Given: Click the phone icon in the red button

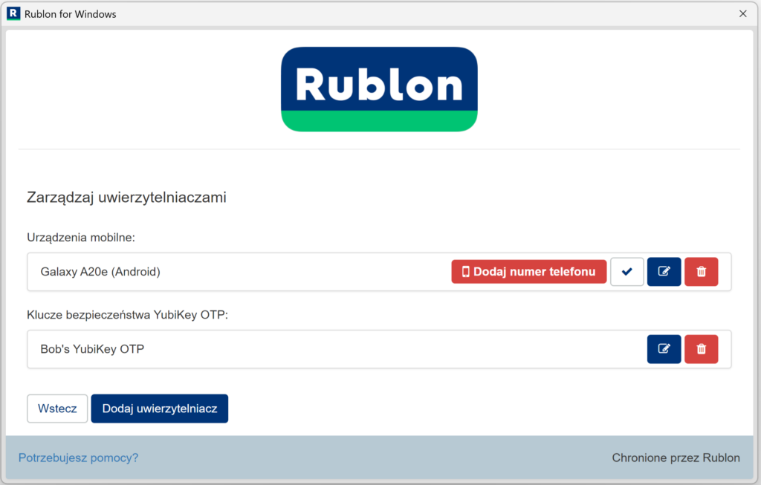Looking at the screenshot, I should coord(466,272).
